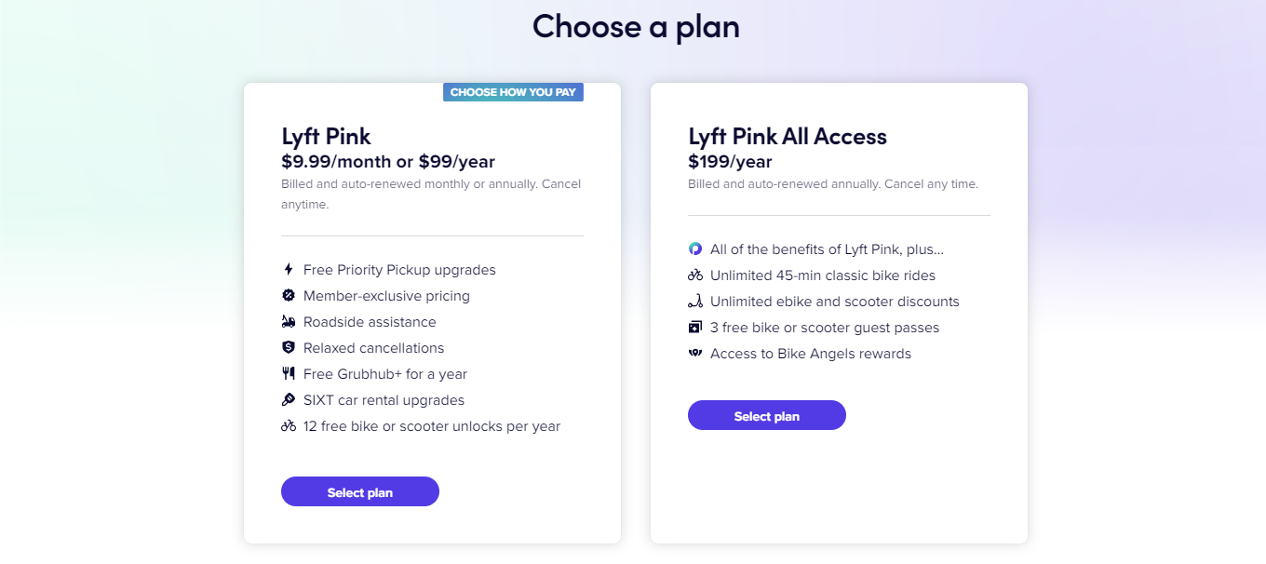The width and height of the screenshot is (1266, 564).
Task: Click the ebike and scooter discounts icon
Action: coord(695,301)
